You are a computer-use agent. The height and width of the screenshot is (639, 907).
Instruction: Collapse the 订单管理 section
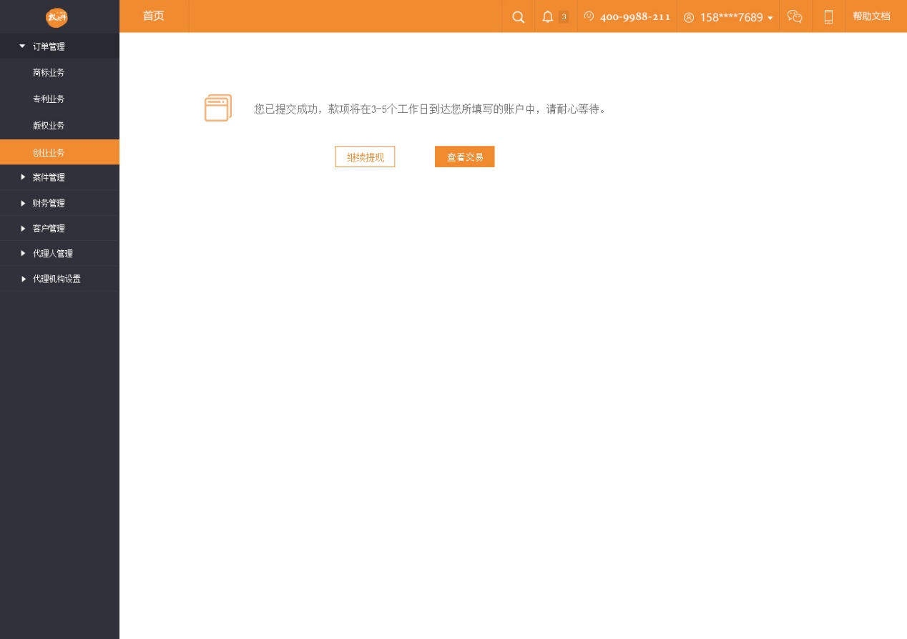(47, 46)
